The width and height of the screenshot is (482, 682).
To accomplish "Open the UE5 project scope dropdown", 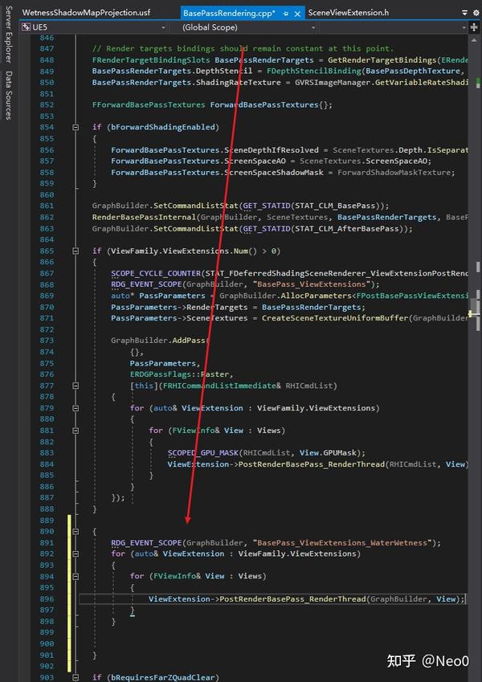I will tap(164, 27).
